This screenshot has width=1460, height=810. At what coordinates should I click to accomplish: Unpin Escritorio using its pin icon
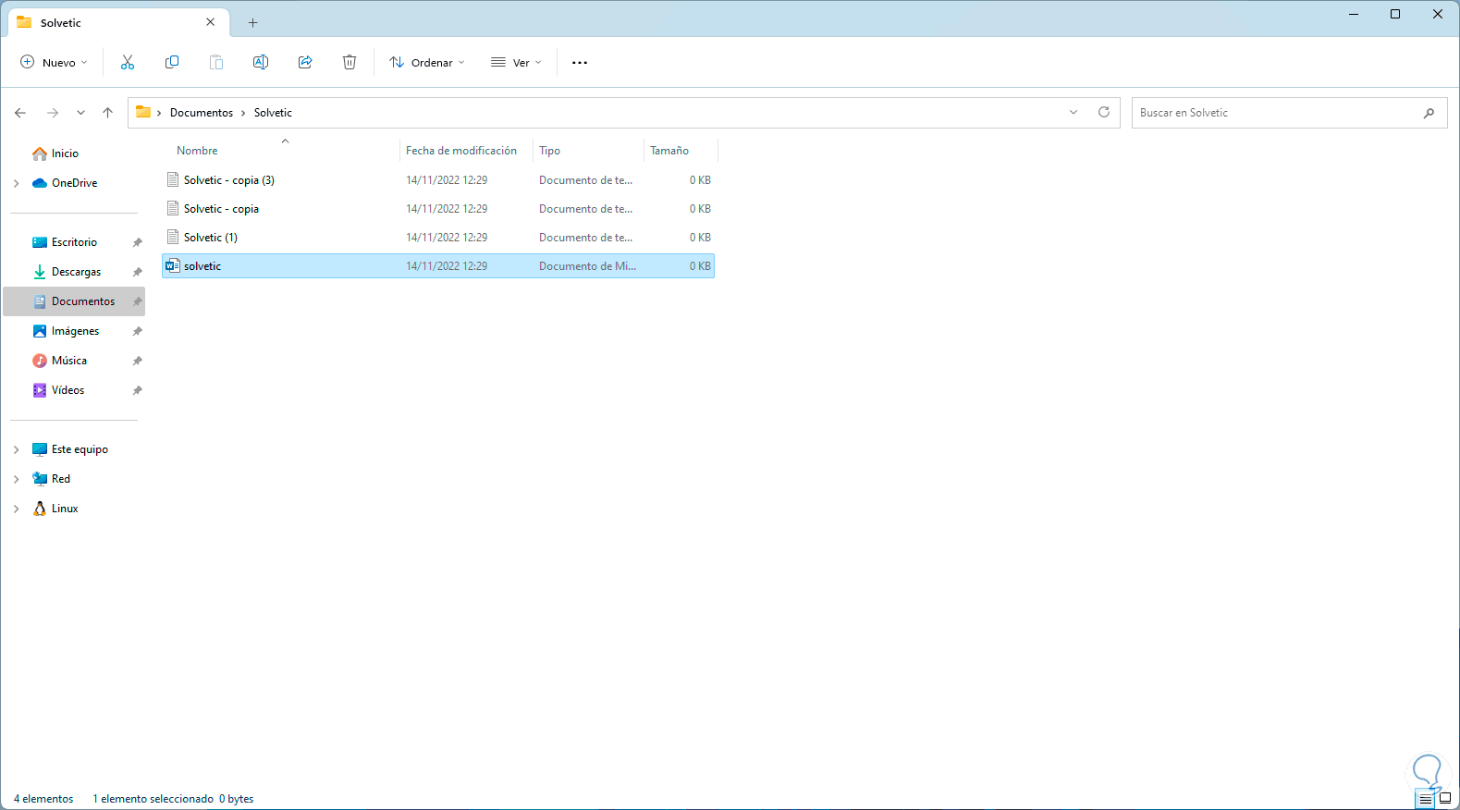point(137,242)
